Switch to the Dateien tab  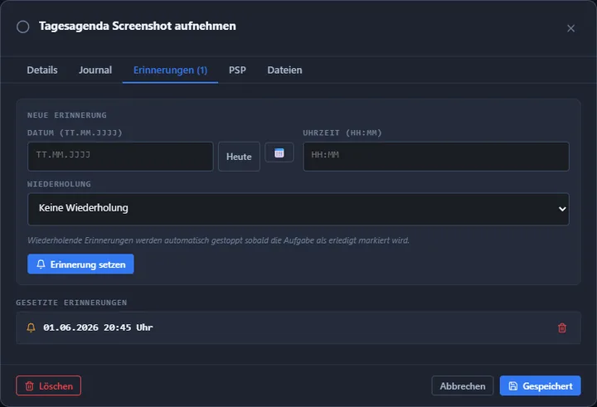(284, 70)
